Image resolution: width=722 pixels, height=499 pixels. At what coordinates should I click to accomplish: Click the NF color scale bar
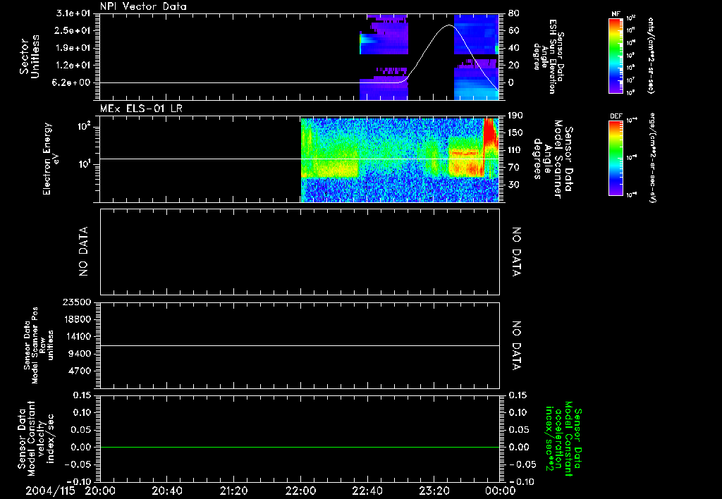[616, 55]
